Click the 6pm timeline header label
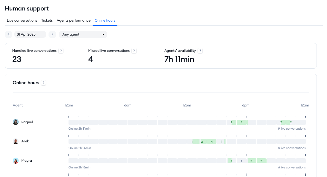Viewport: 327px width, 177px height. 246,105
